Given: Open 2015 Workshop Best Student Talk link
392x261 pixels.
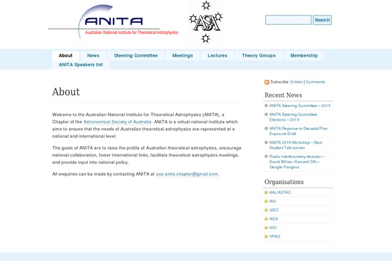Looking at the screenshot, I should pos(296,145).
